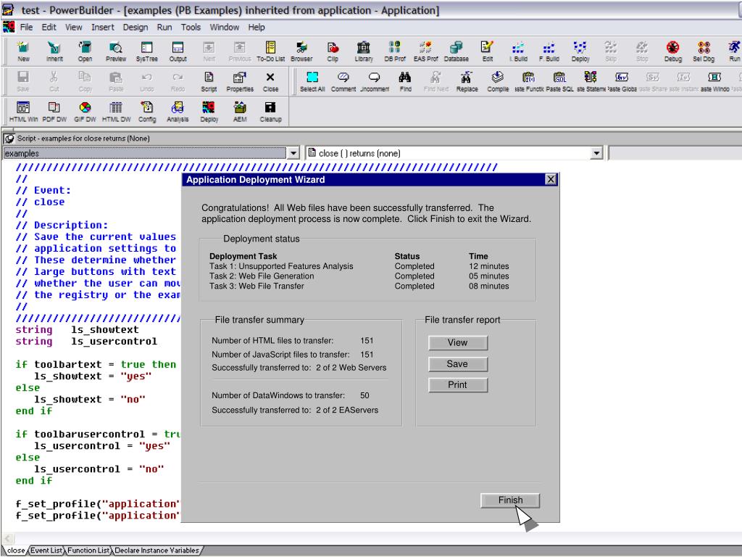Click the Sel Dbg icon

coord(704,51)
